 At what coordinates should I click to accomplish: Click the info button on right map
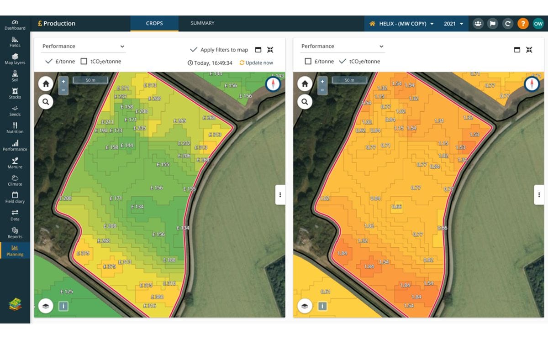click(322, 306)
